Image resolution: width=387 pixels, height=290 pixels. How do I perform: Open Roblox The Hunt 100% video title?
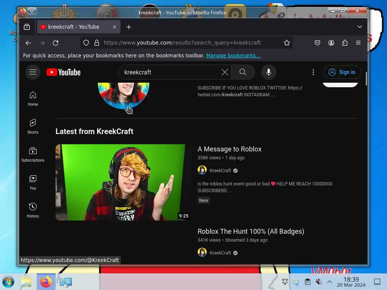click(251, 231)
